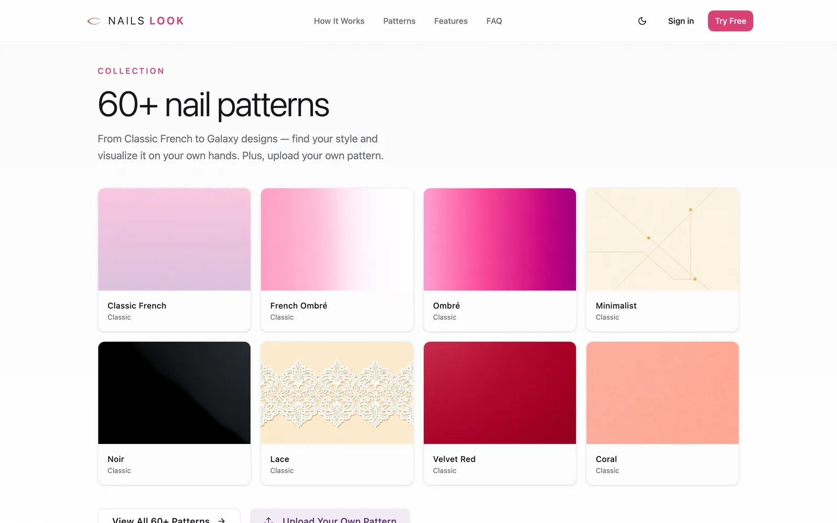Click the arrow icon in View All button
The image size is (837, 523).
click(x=221, y=520)
